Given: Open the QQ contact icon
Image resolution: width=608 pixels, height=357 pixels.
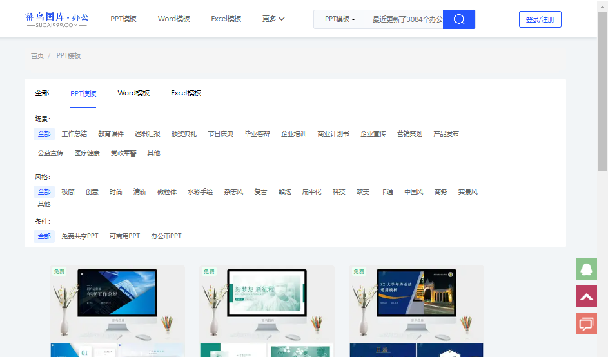Looking at the screenshot, I should [x=586, y=269].
